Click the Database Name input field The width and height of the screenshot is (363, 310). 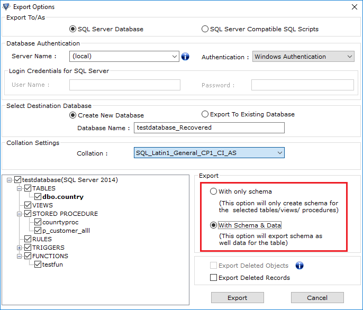pyautogui.click(x=209, y=127)
